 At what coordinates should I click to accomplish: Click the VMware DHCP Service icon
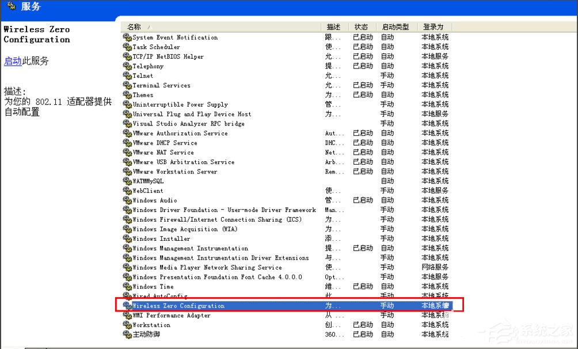point(127,143)
